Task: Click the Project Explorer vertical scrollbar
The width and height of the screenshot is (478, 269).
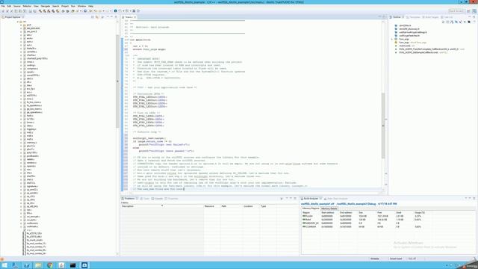Action: click(x=117, y=81)
